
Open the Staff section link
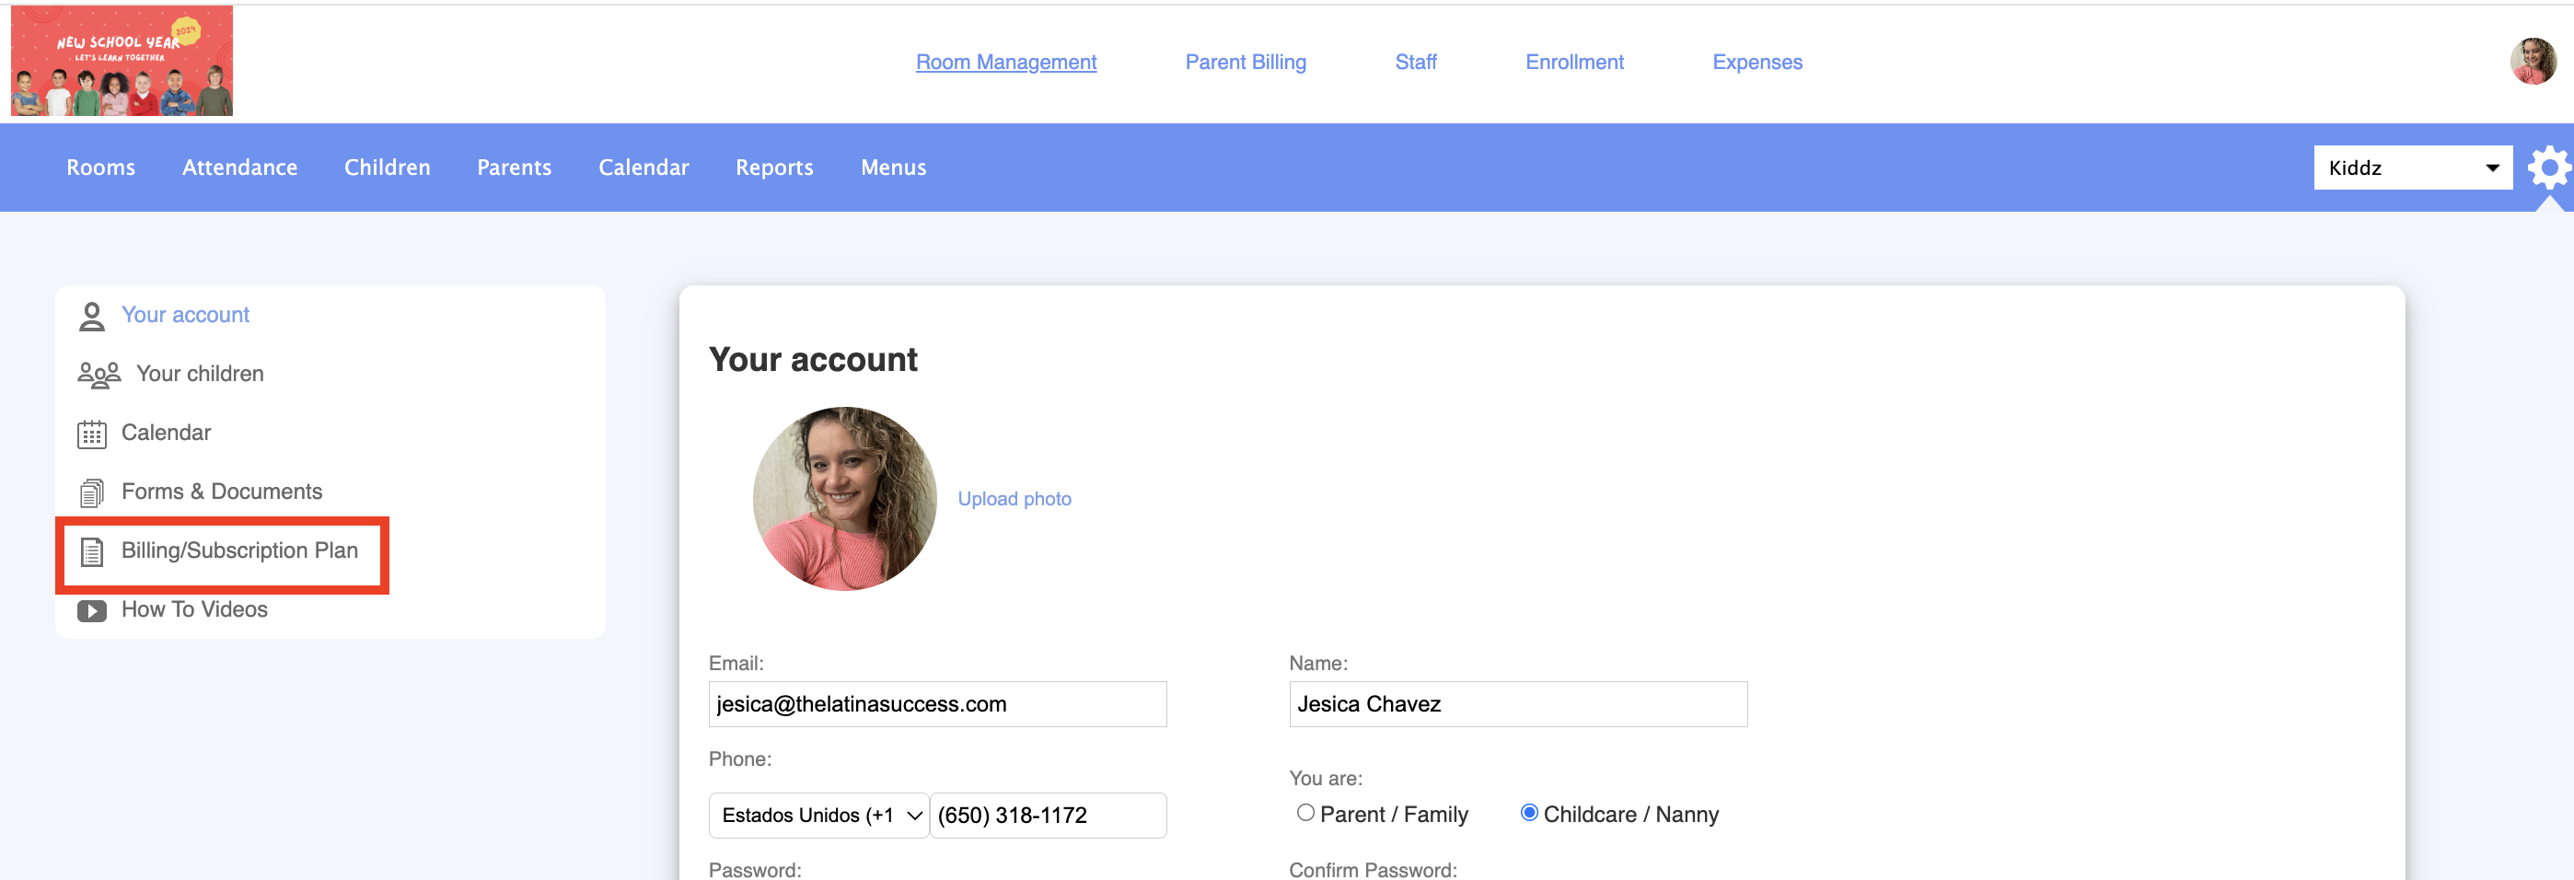(1416, 62)
